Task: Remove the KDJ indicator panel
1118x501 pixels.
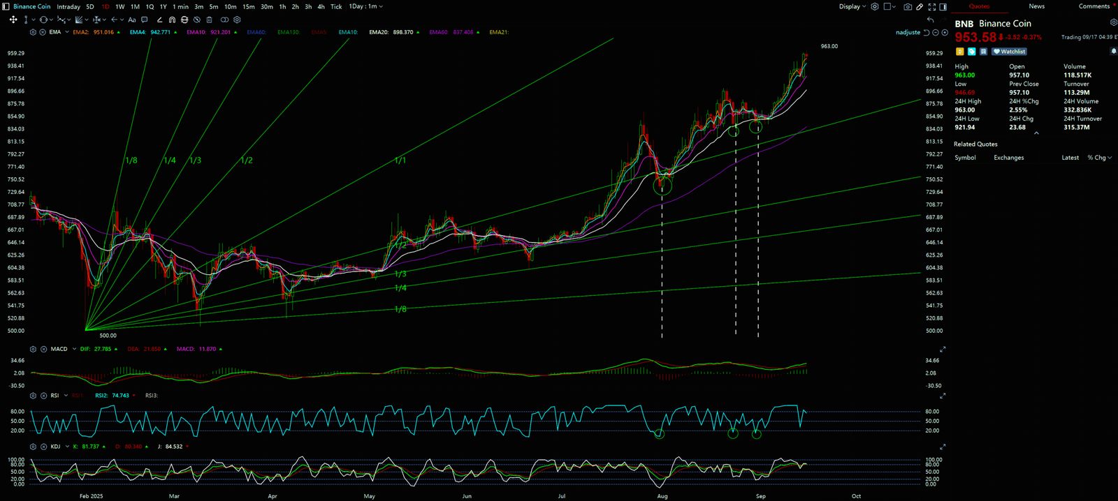Action: pos(43,447)
